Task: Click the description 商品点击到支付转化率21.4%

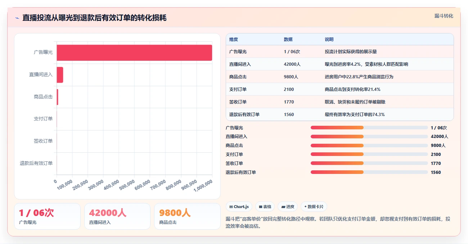Action: click(352, 89)
